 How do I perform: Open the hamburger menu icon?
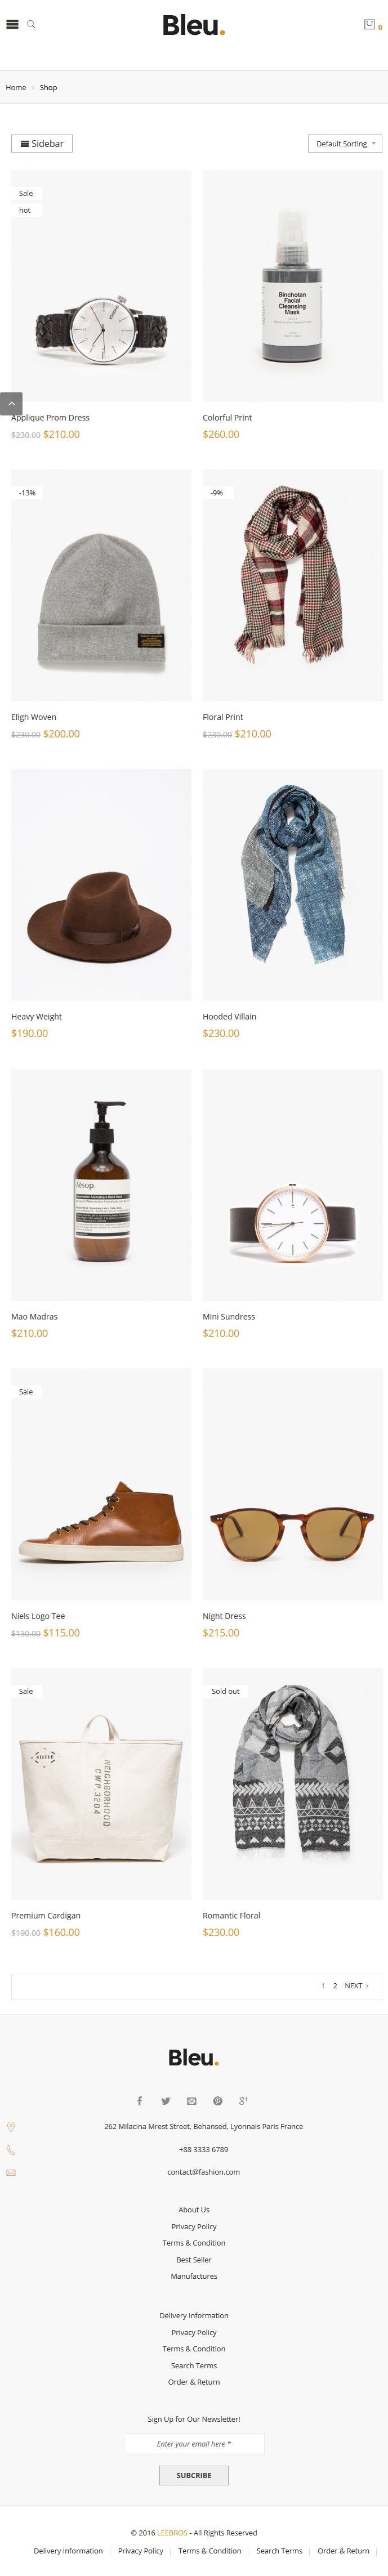pos(12,24)
